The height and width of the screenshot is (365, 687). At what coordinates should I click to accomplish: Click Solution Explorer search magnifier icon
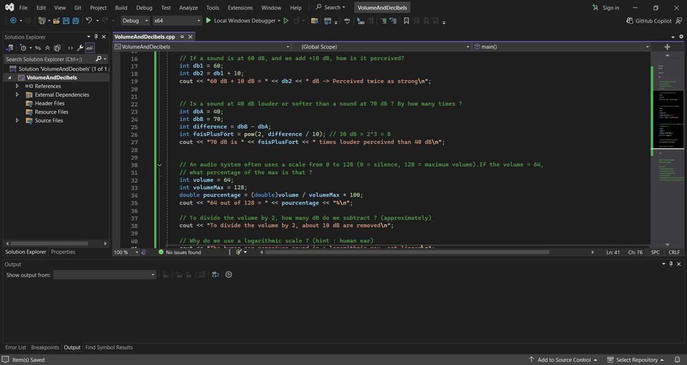click(x=98, y=59)
